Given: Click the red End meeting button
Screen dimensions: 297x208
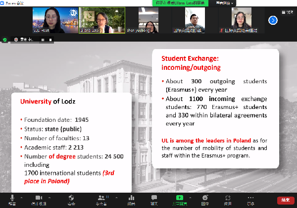Looking at the screenshot, I should [x=286, y=200].
